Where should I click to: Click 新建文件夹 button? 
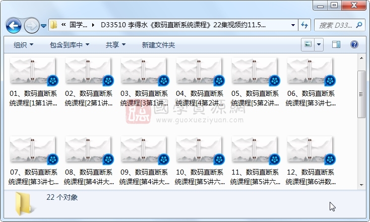pyautogui.click(x=158, y=44)
